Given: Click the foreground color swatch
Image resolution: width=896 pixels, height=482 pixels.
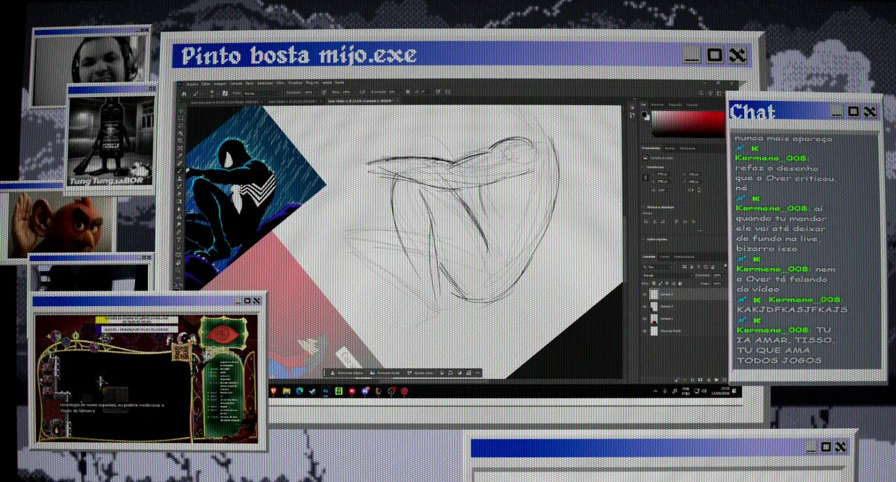Looking at the screenshot, I should [x=645, y=115].
